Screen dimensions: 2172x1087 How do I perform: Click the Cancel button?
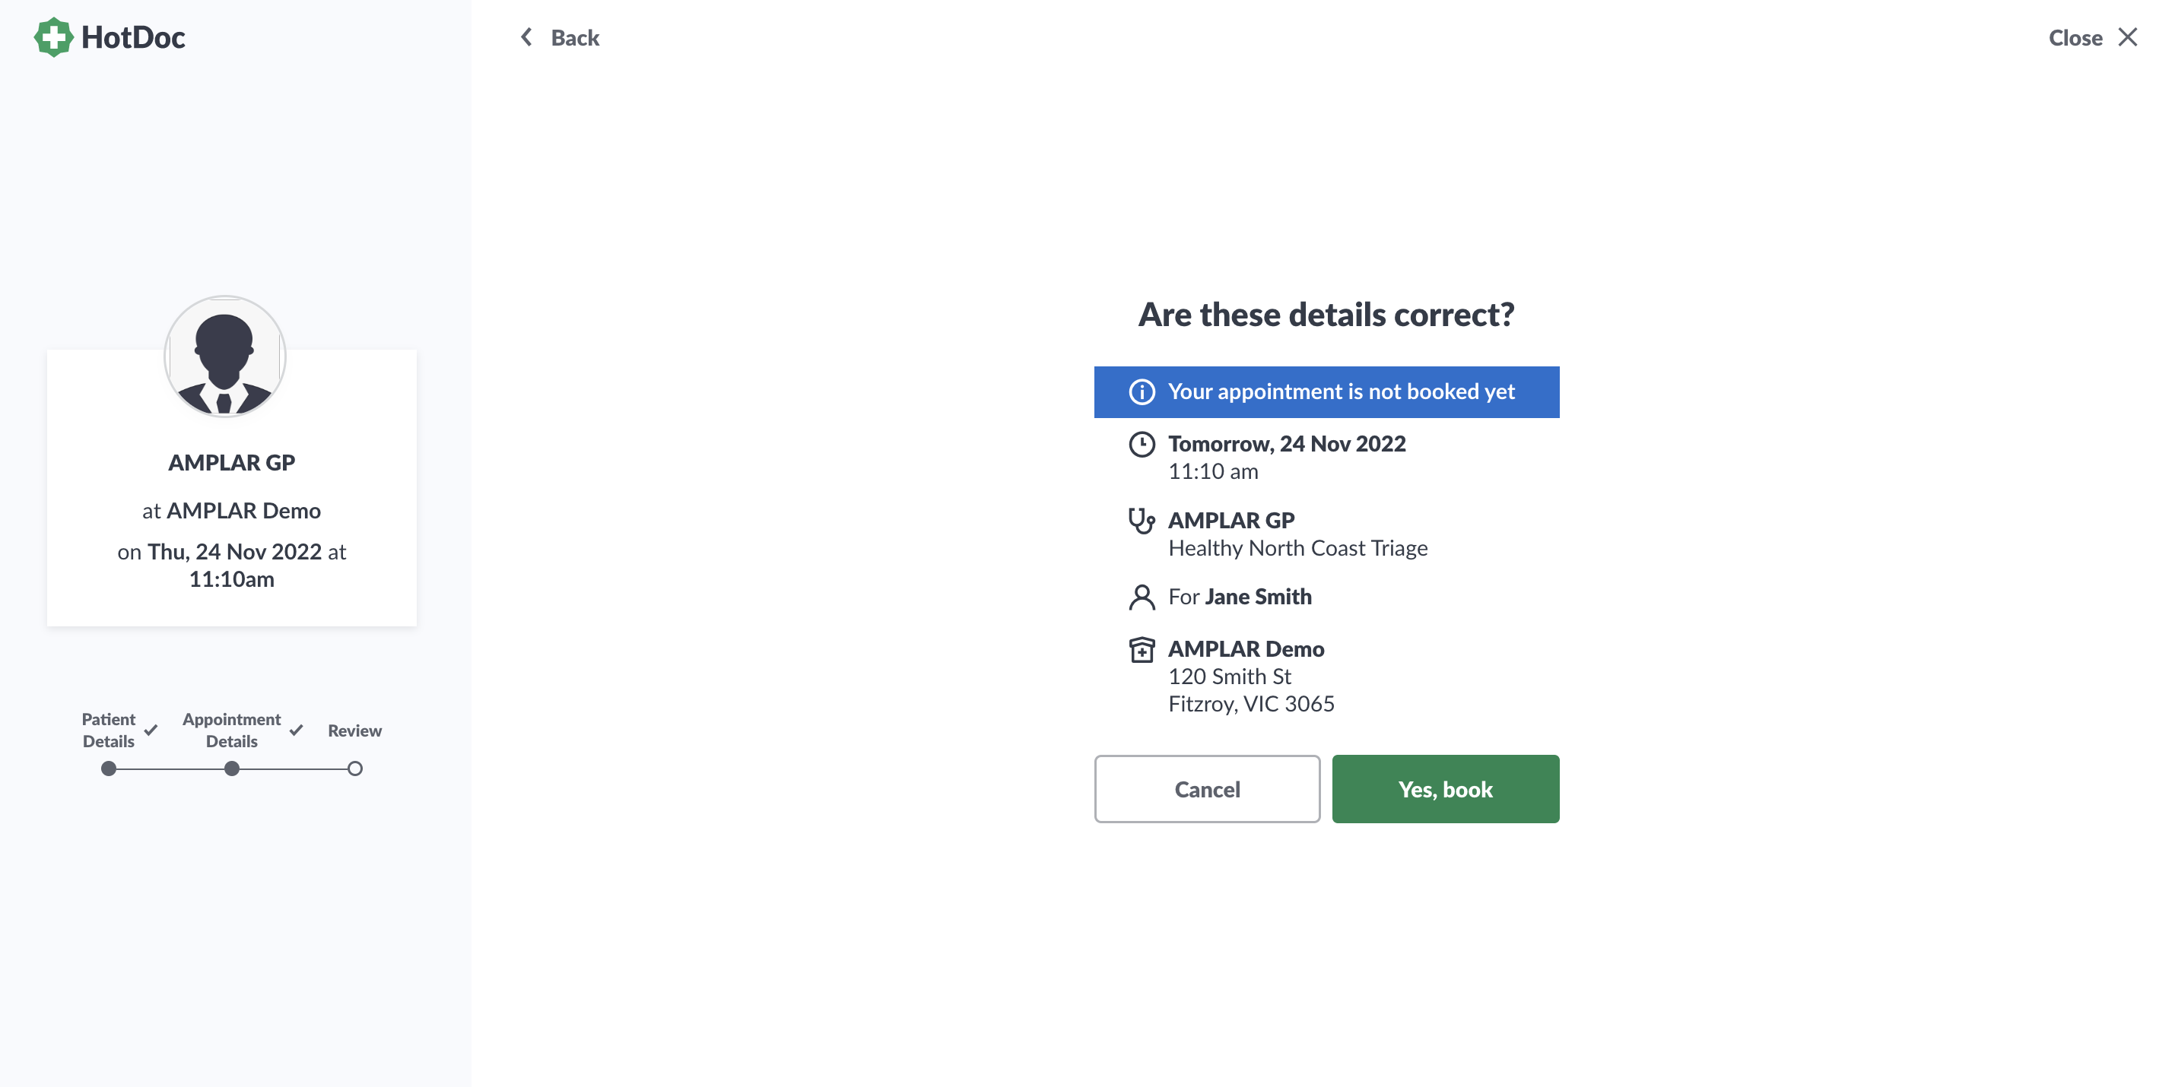1208,790
